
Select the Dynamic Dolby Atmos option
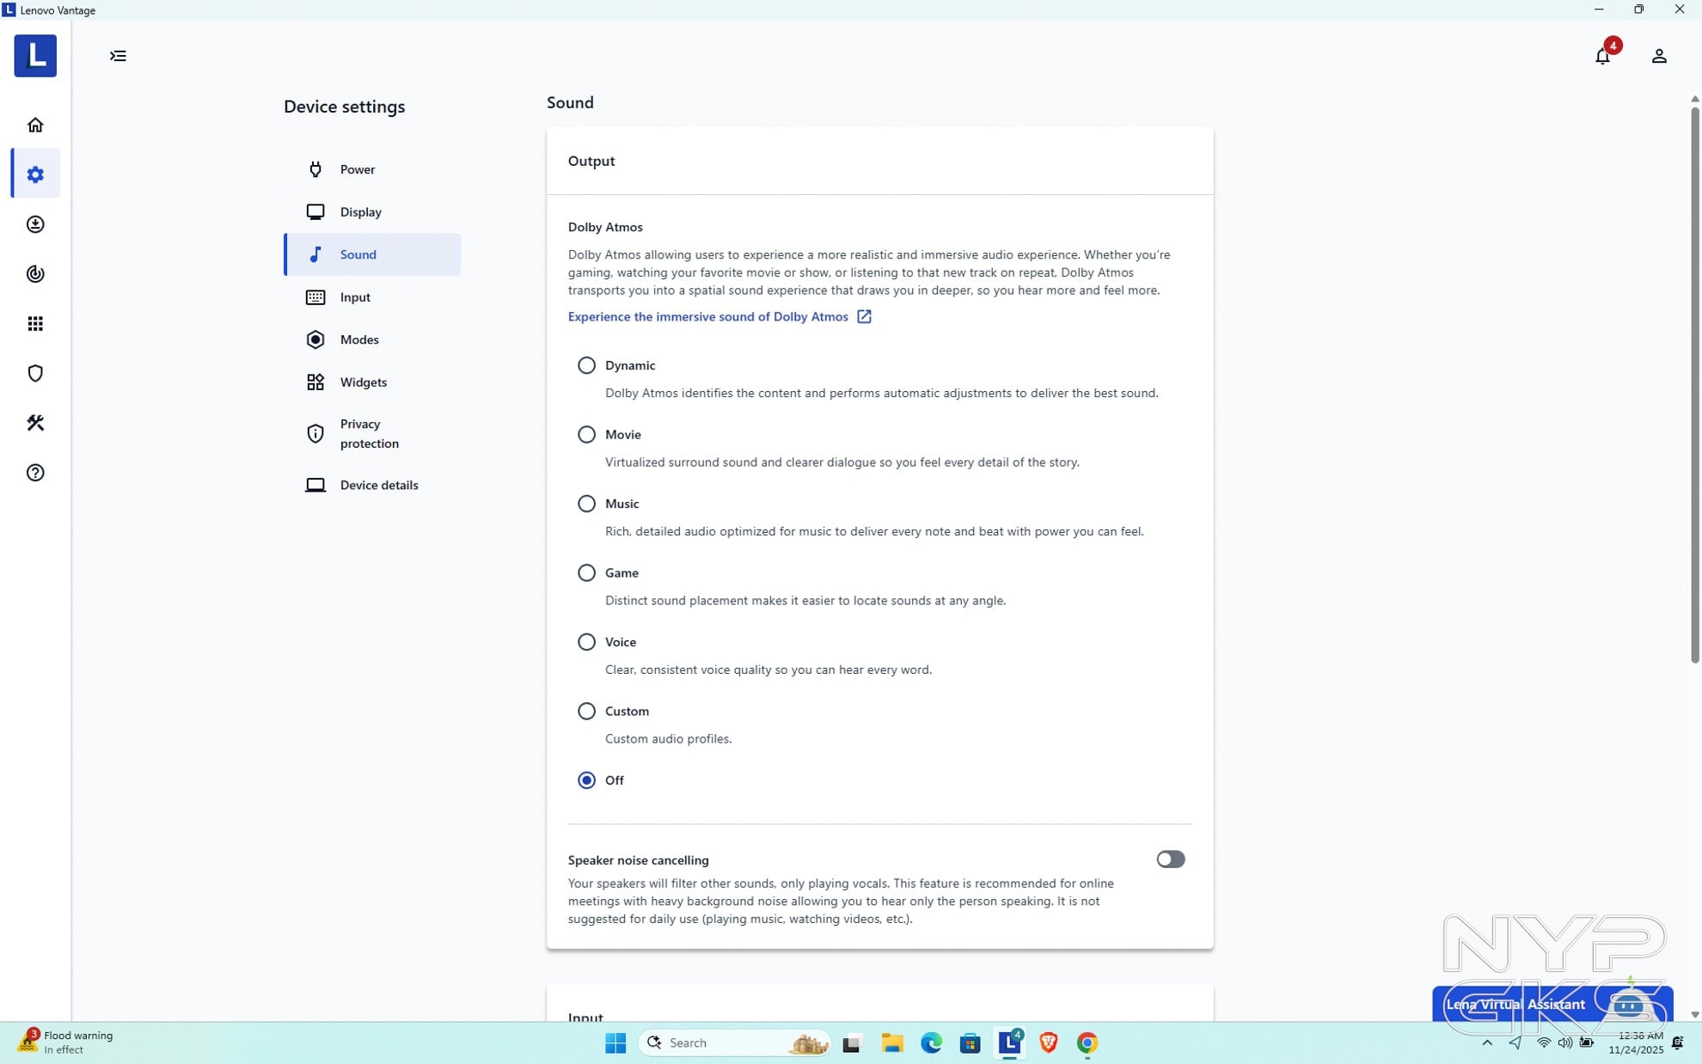[x=586, y=365]
